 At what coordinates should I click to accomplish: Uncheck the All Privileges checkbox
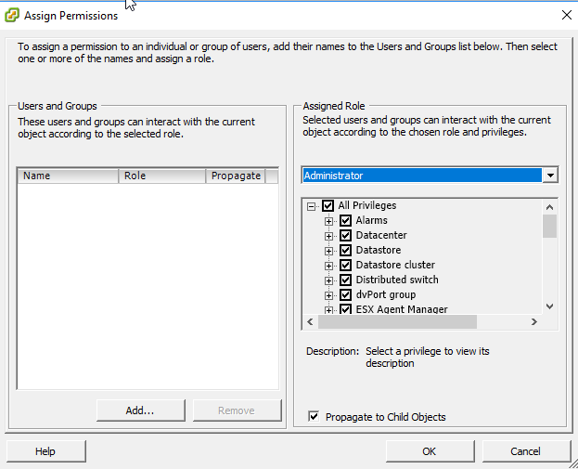[328, 205]
